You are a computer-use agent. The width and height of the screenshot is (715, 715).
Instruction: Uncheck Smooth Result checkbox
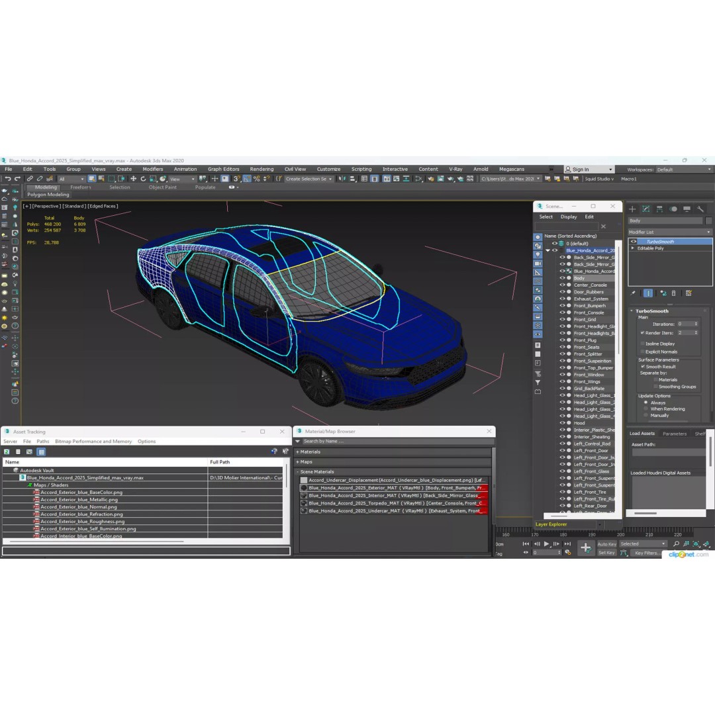pyautogui.click(x=642, y=367)
